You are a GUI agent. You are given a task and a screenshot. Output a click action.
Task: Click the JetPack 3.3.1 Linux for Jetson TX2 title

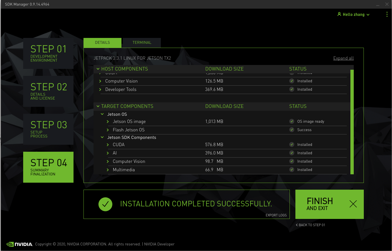(x=132, y=58)
